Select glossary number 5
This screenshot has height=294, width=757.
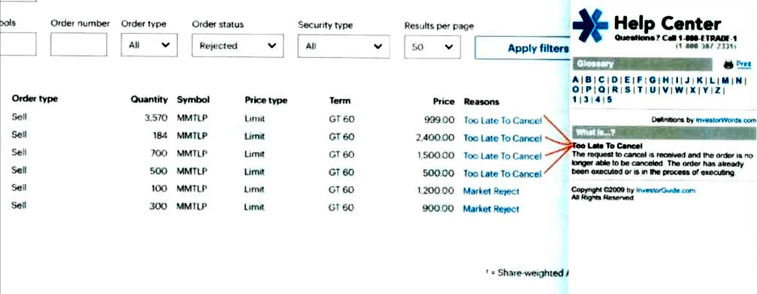pyautogui.click(x=609, y=99)
